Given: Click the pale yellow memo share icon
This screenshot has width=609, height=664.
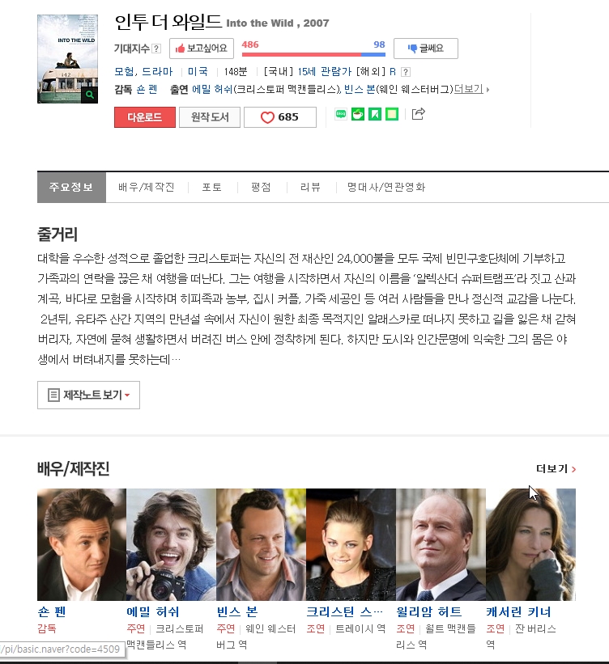Looking at the screenshot, I should [392, 114].
